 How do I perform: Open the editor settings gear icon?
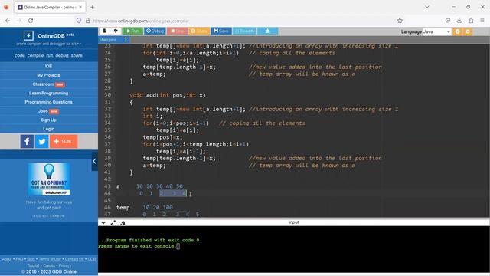coord(468,31)
